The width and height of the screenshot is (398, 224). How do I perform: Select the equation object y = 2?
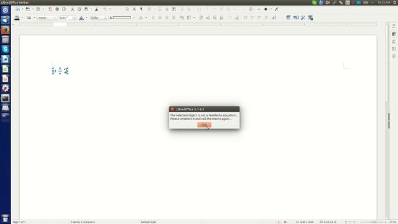coord(60,70)
